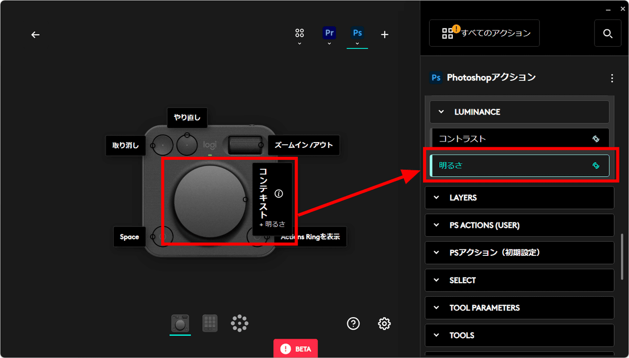The image size is (629, 358).
Task: Switch to the Actions Ring view icon
Action: point(240,323)
